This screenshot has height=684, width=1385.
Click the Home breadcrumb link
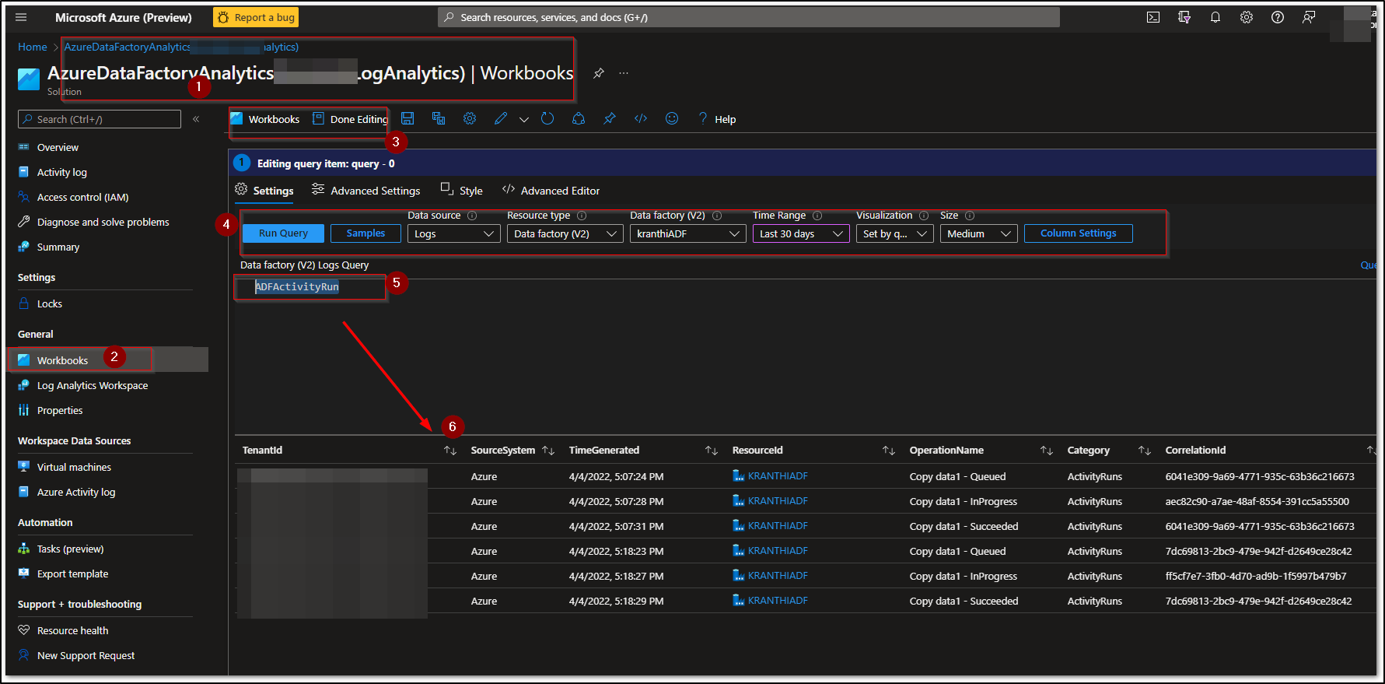coord(33,47)
